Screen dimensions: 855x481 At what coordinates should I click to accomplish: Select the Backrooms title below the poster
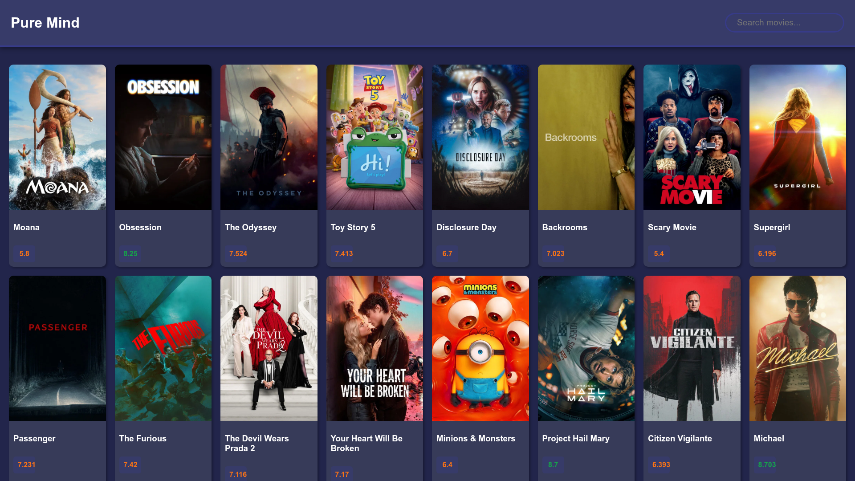click(x=565, y=227)
